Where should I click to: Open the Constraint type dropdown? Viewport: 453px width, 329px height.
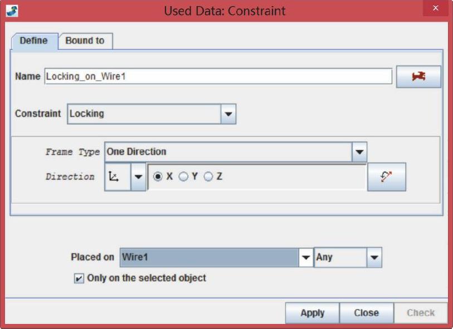tap(228, 114)
